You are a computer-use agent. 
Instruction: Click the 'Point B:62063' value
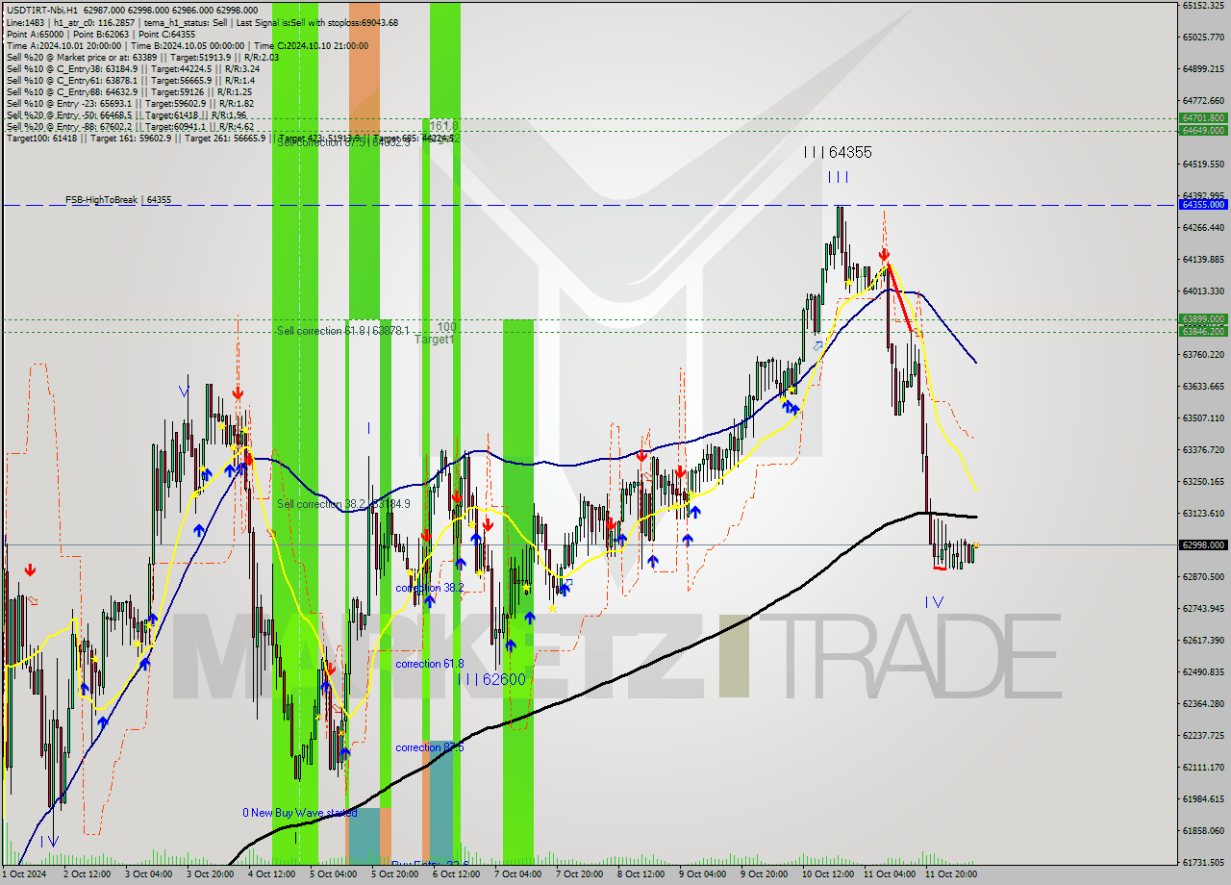(x=101, y=34)
